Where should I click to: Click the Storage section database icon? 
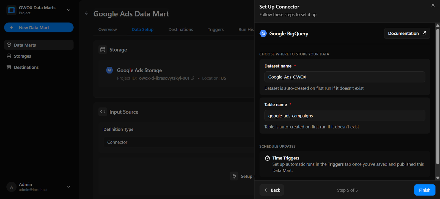[103, 50]
